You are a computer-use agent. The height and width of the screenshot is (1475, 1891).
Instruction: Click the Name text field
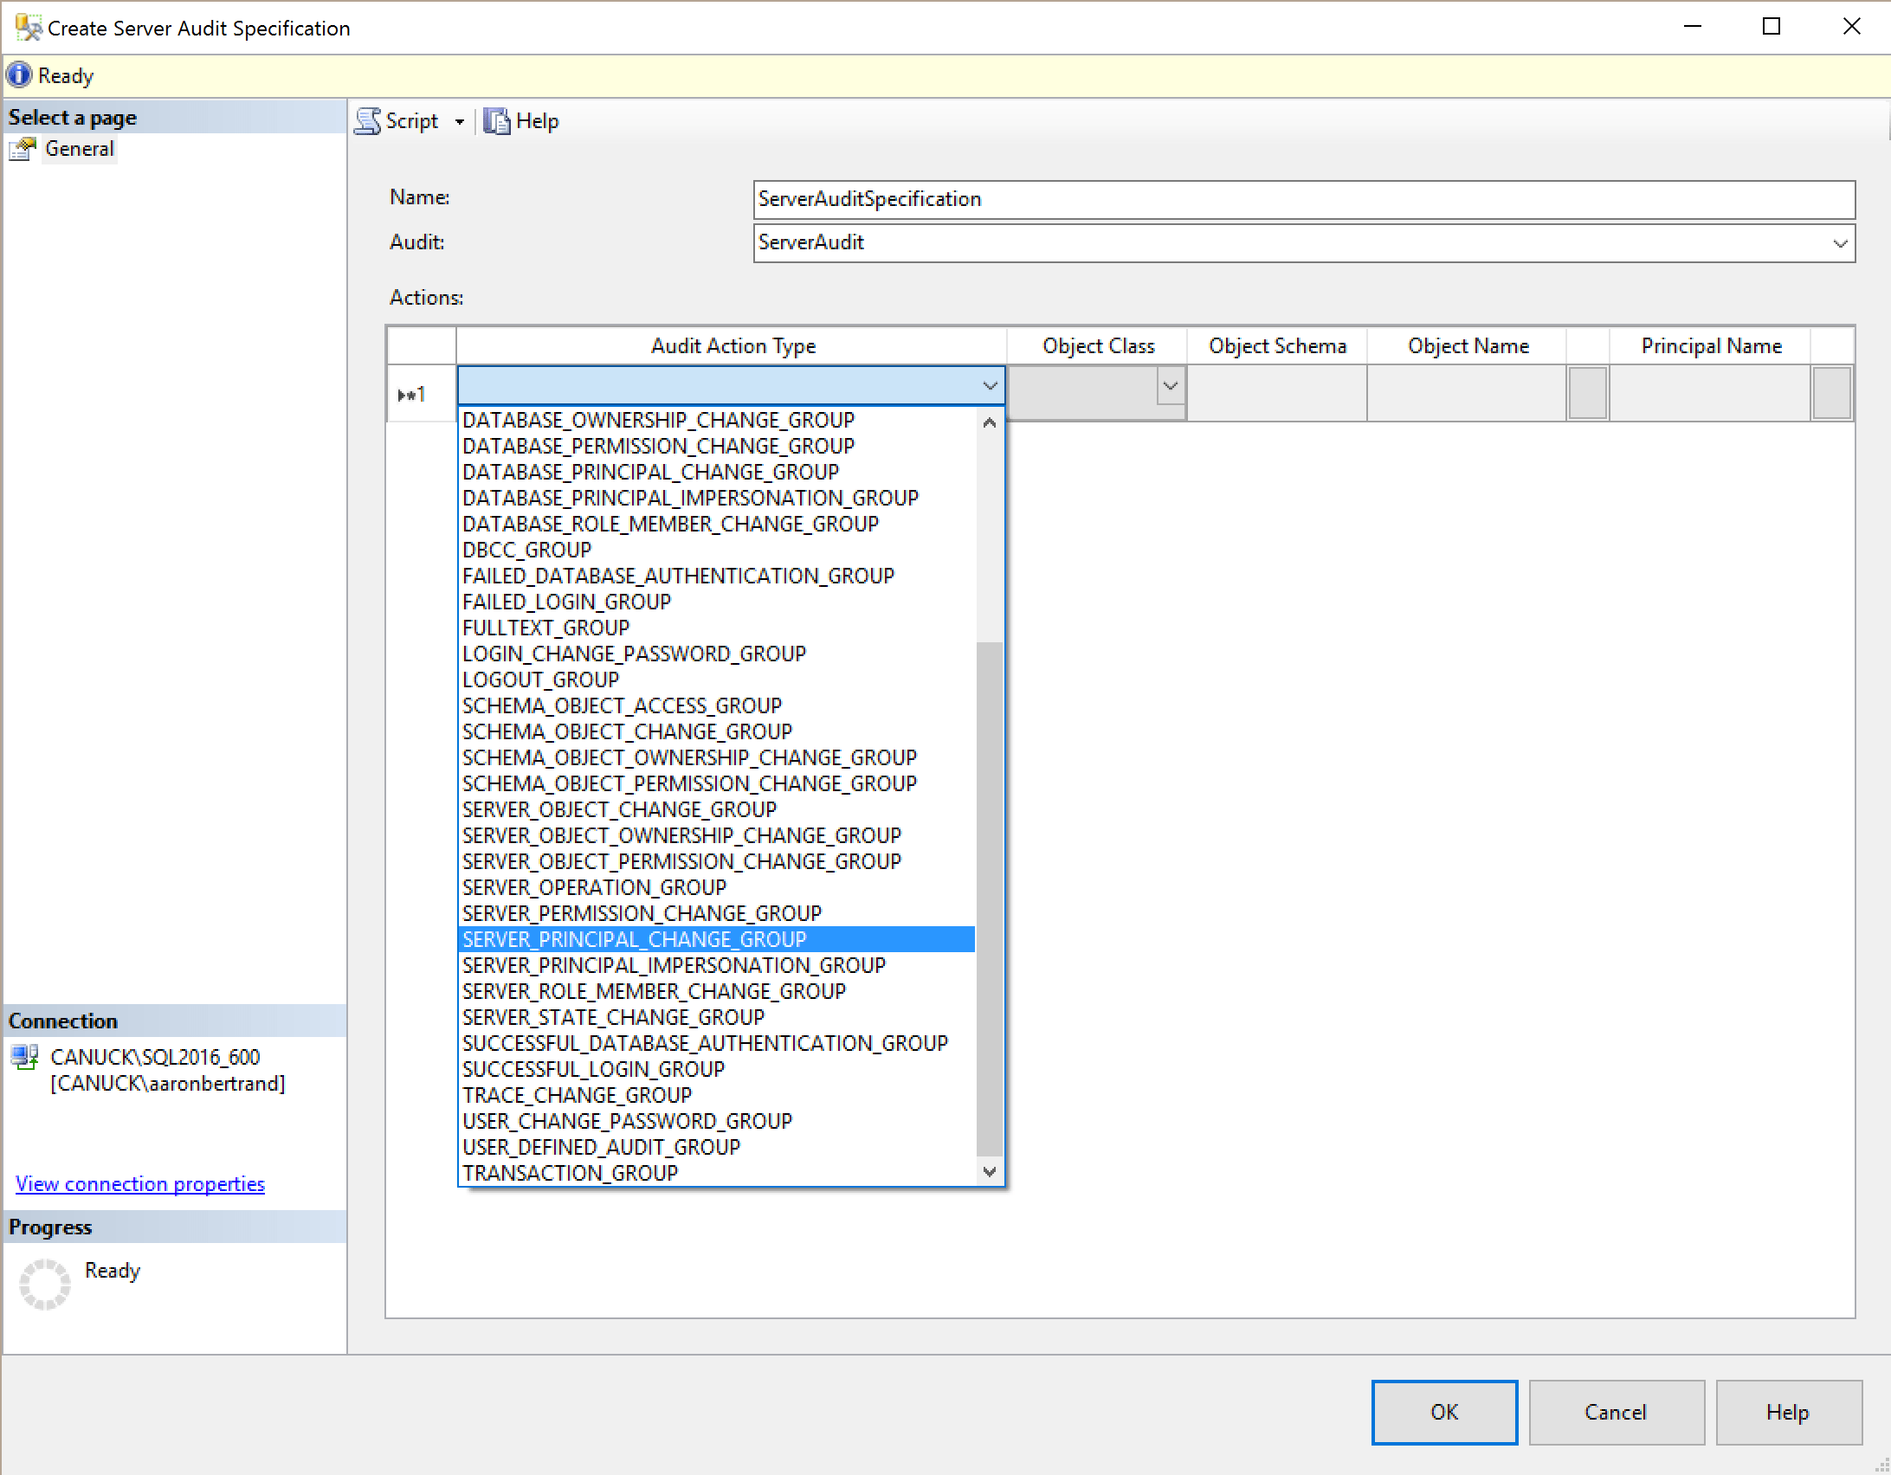pyautogui.click(x=1303, y=199)
